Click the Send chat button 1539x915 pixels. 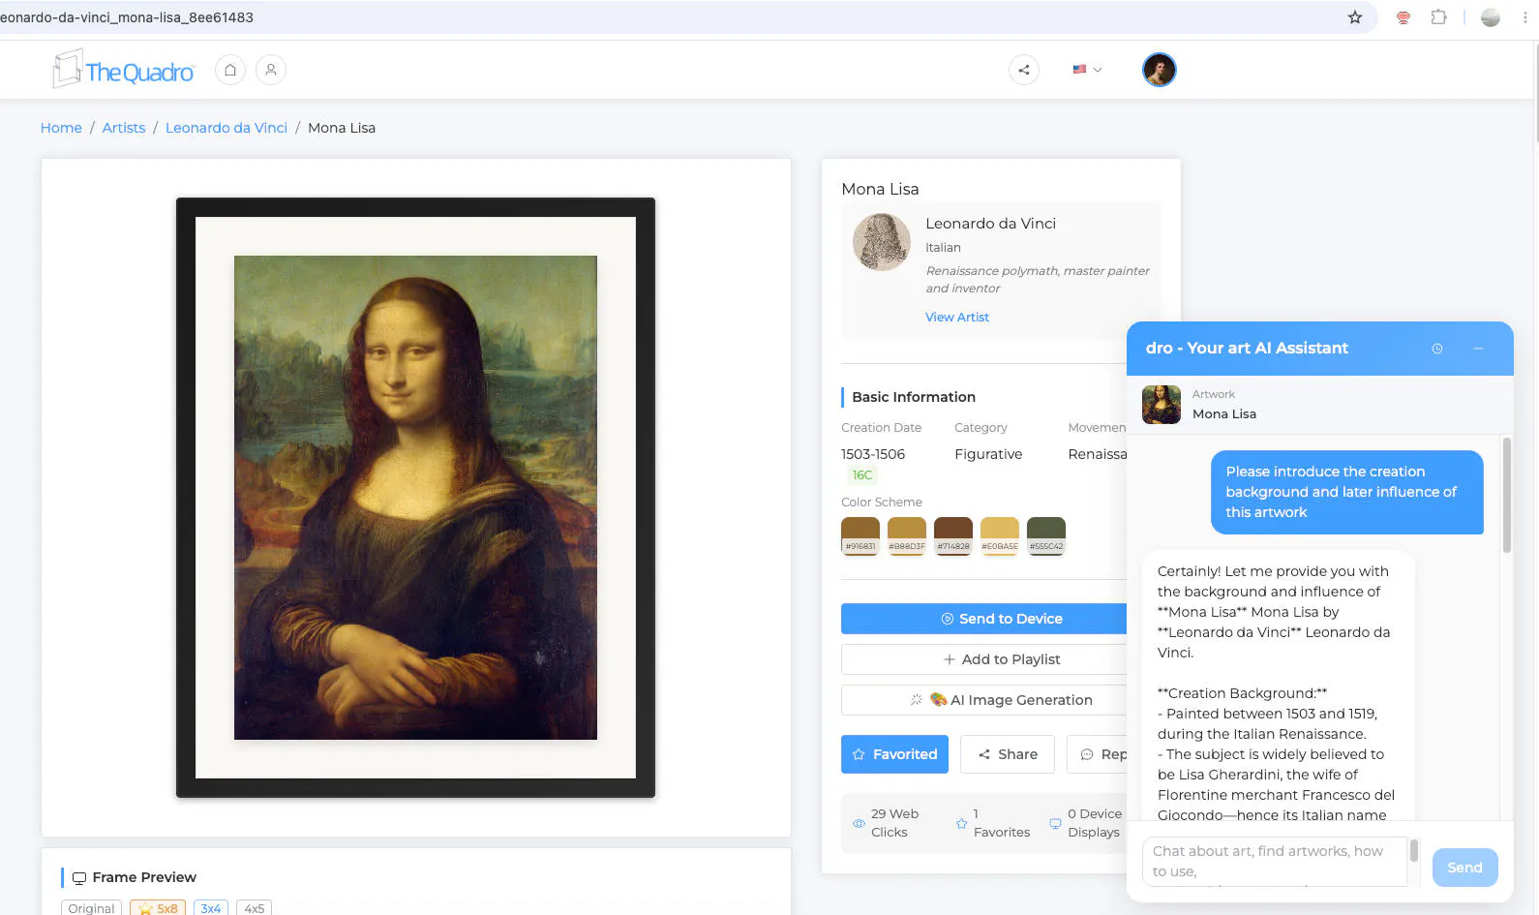[x=1464, y=868]
